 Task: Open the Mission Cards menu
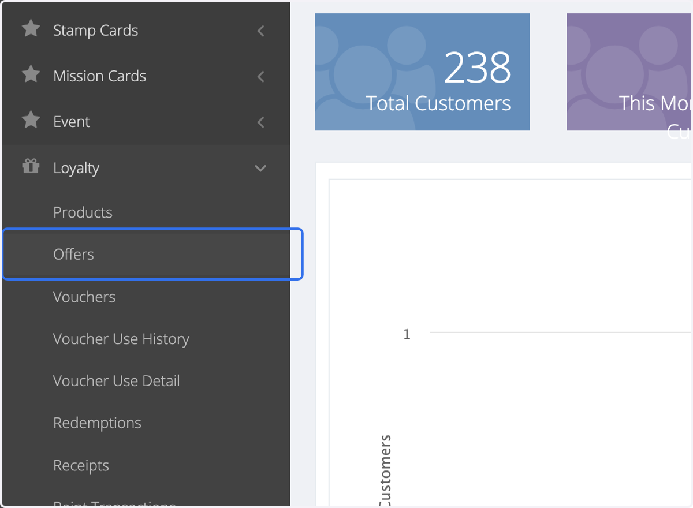pyautogui.click(x=99, y=76)
